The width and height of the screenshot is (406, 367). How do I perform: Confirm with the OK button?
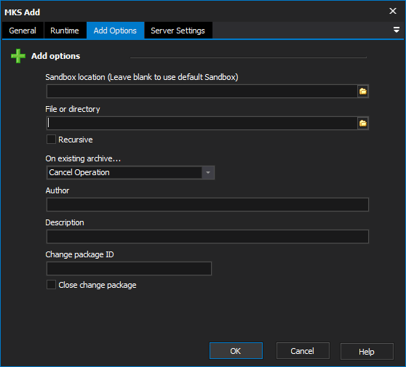(x=236, y=351)
